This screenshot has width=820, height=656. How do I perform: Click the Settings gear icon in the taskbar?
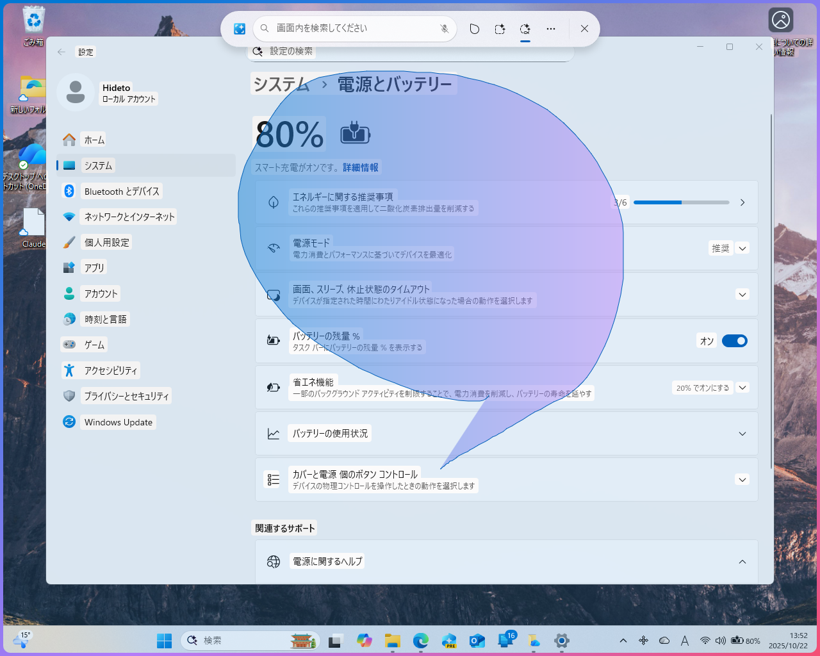562,641
